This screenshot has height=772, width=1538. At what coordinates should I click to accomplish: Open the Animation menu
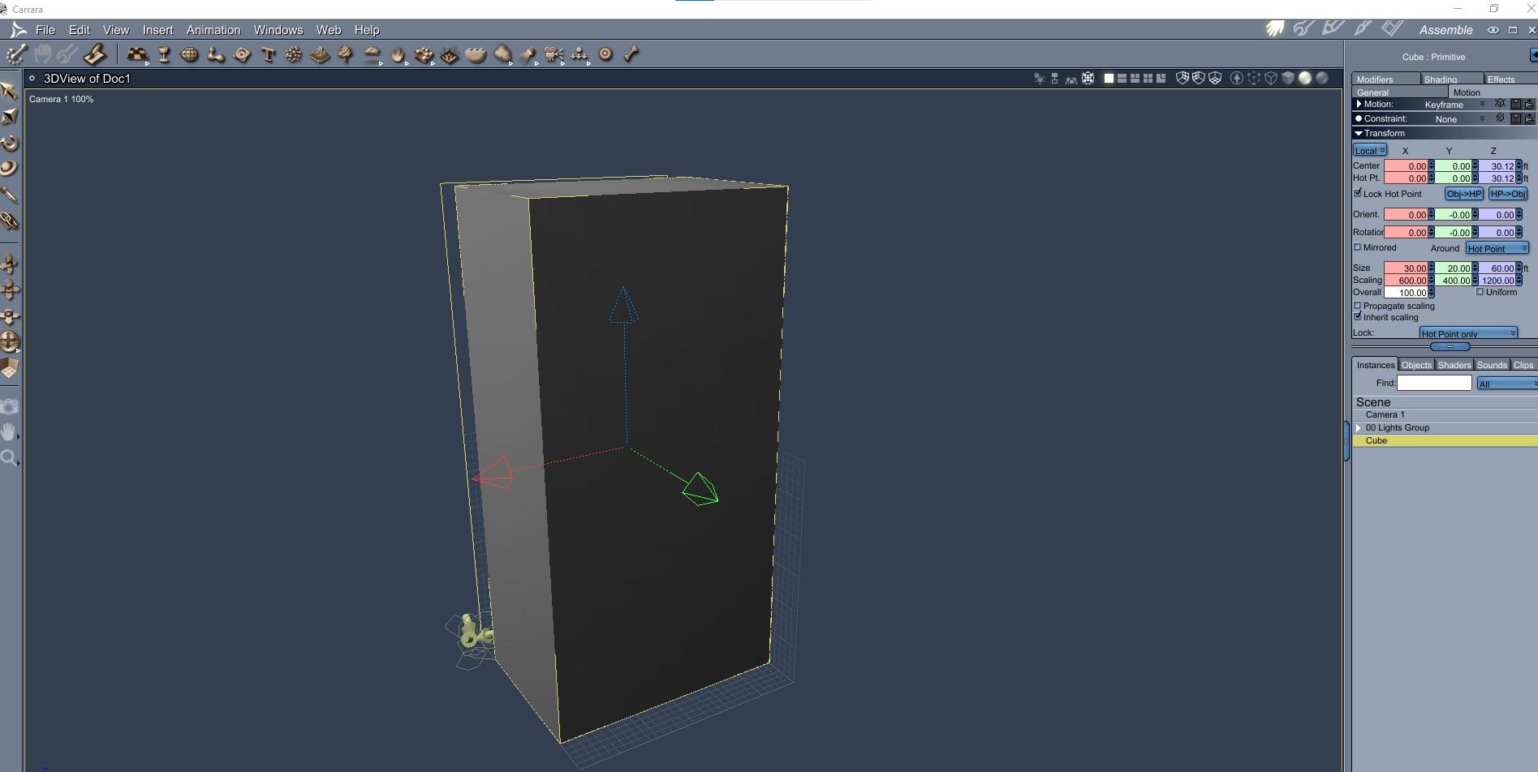point(213,30)
